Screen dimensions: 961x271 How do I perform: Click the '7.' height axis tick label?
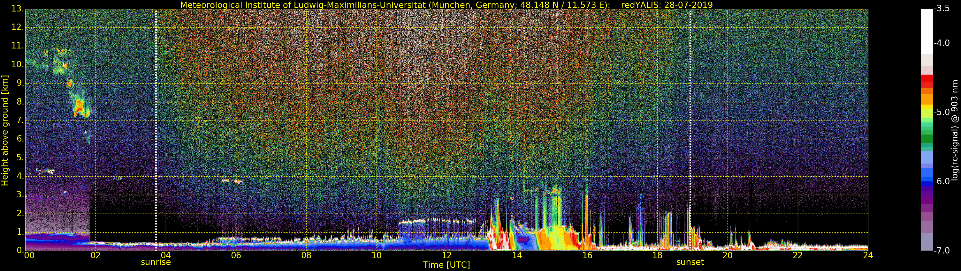(20, 121)
